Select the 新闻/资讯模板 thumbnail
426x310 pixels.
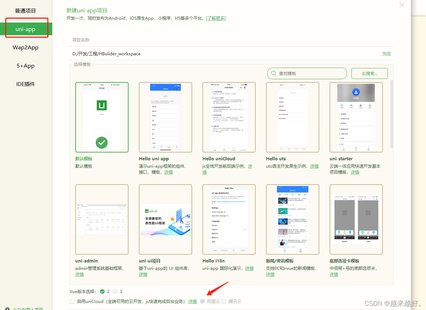pos(292,219)
